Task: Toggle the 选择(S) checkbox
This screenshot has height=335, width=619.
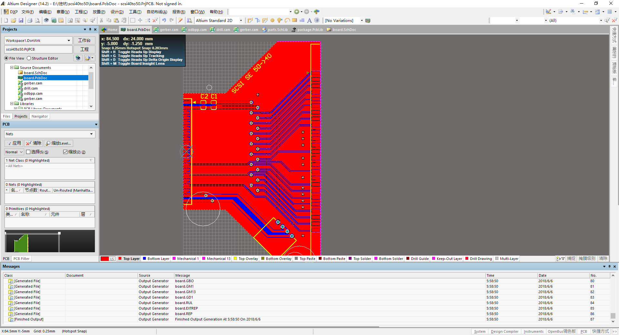Action: tap(28, 152)
